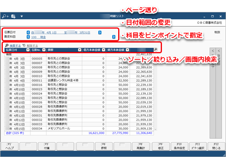Viewport: 226px width, 157px height.
Task: Click the F6 参照 button
Action: 104,146
